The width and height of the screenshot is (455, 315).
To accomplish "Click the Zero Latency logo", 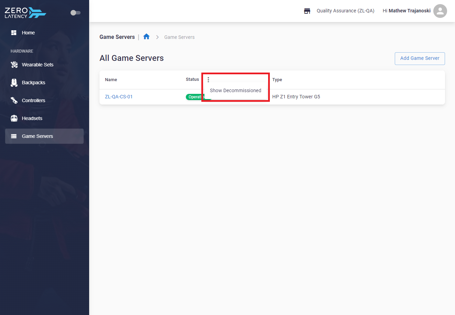I will tap(25, 13).
